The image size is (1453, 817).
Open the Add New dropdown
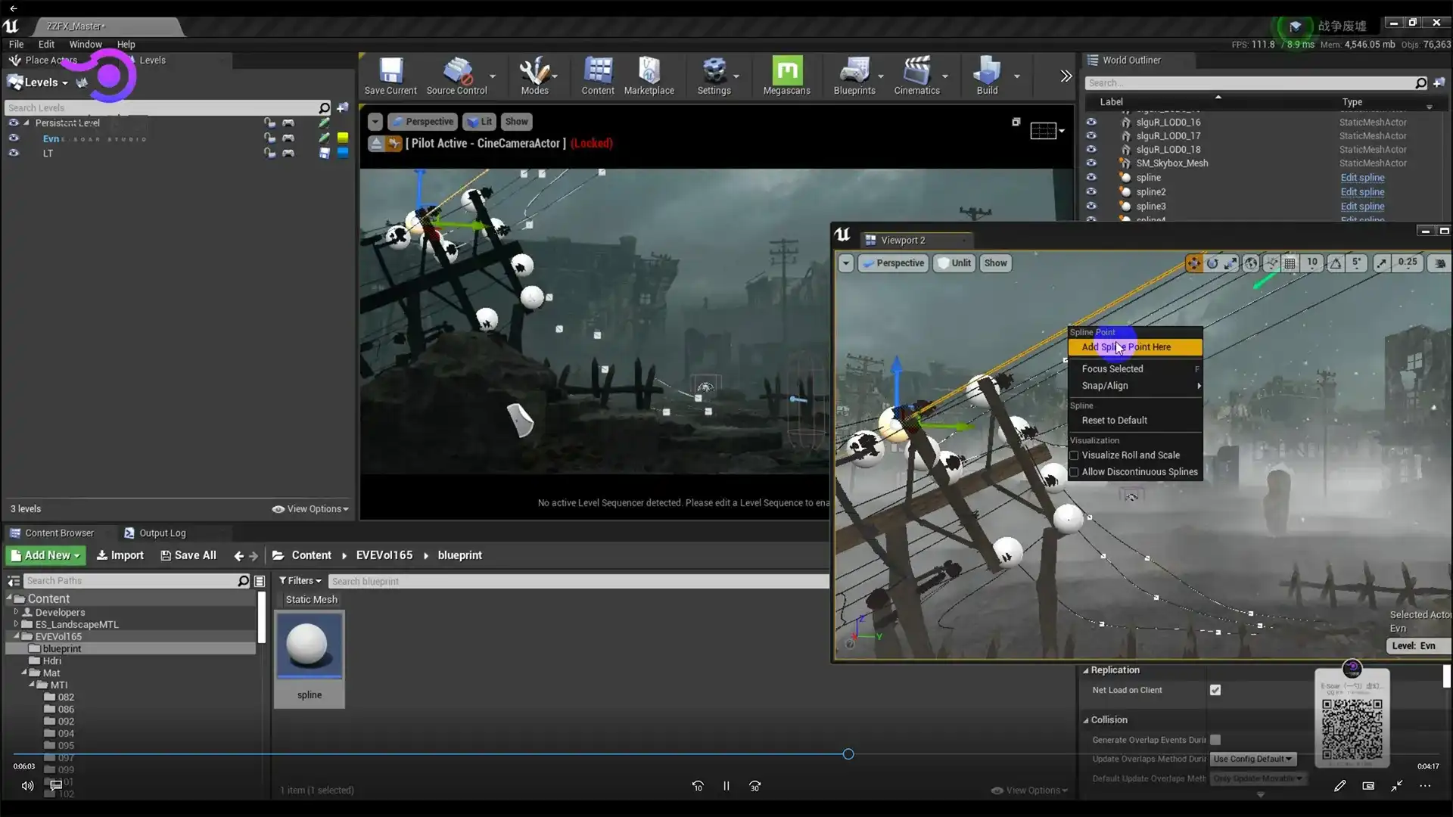pyautogui.click(x=45, y=555)
